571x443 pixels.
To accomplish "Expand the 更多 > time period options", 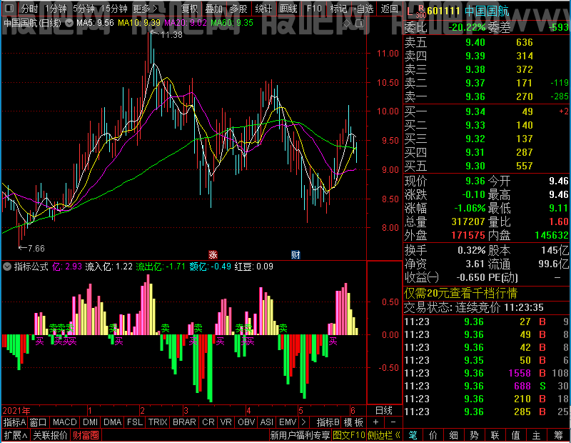I will click(146, 9).
